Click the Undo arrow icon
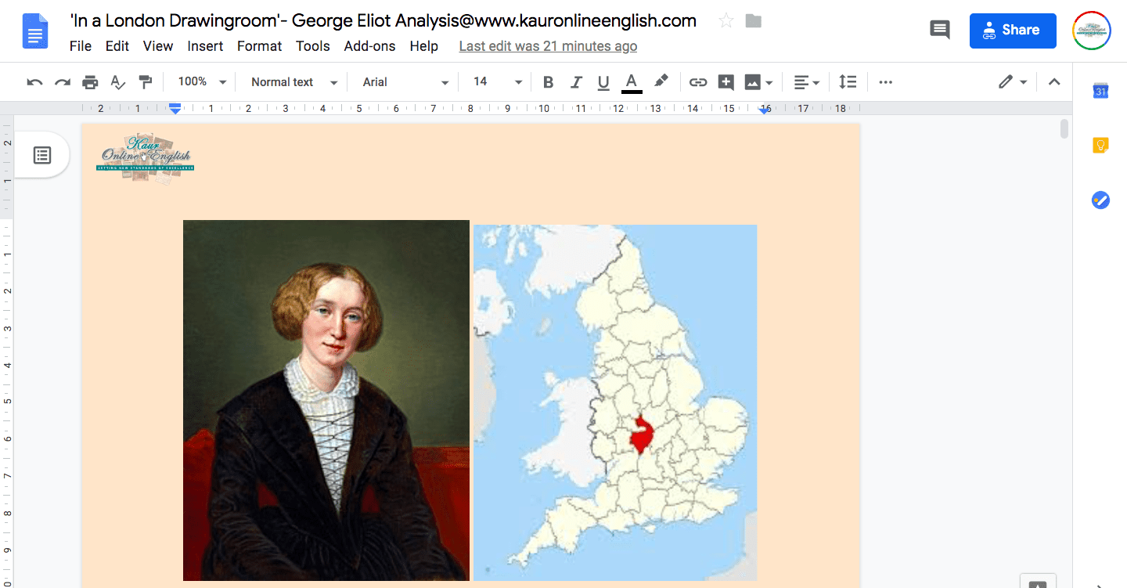Screen dimensions: 1127x588 (x=34, y=82)
